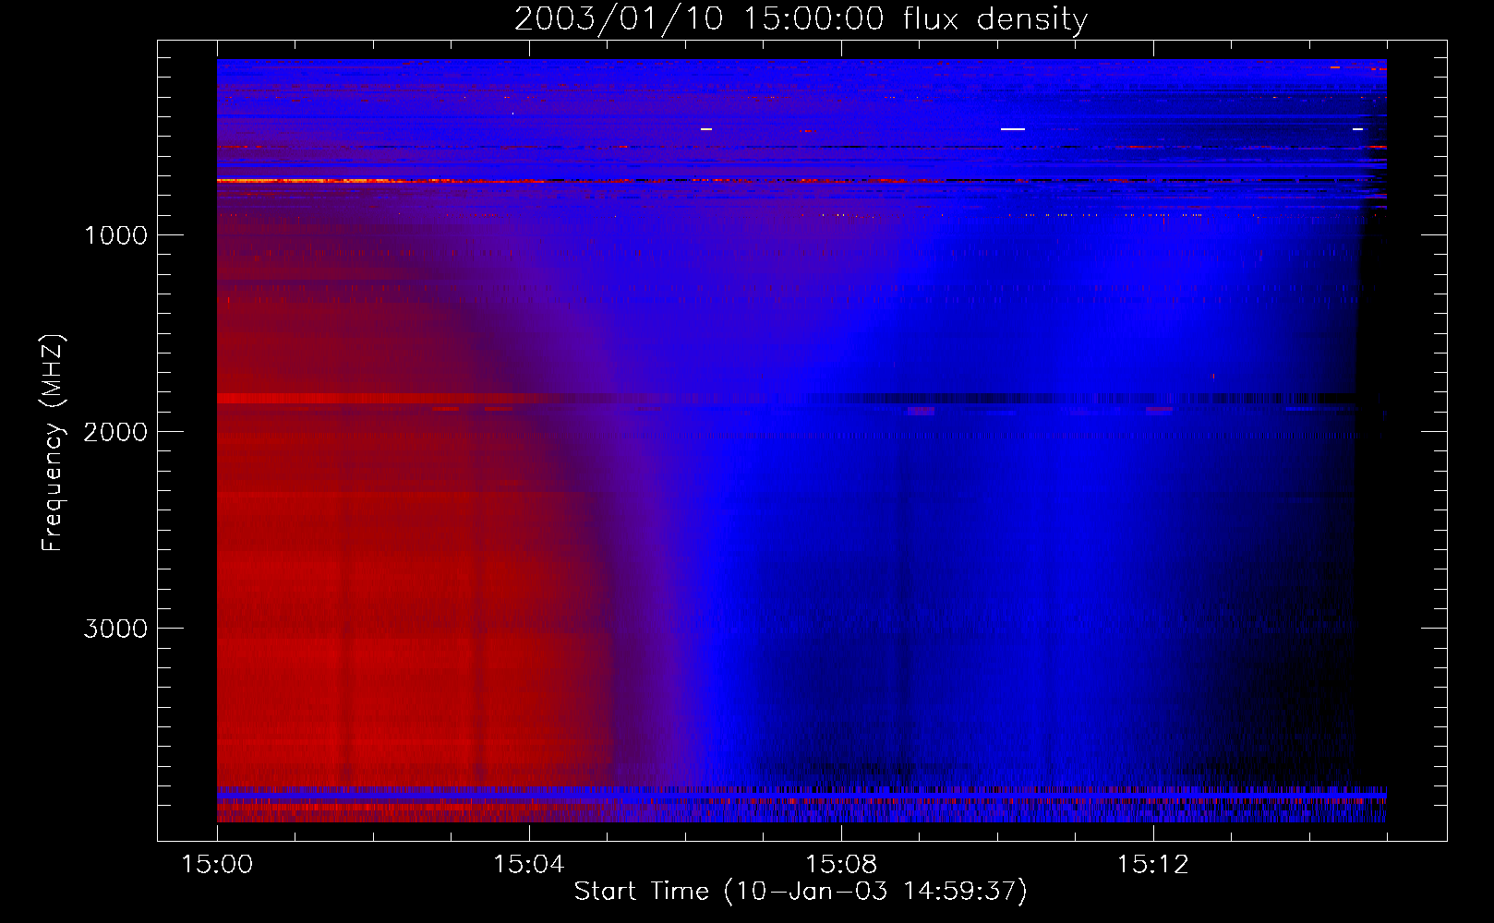The width and height of the screenshot is (1494, 923).
Task: Click the 'Start Time (10-Jan-03 14:59:37)' axis label
Action: pos(801,892)
